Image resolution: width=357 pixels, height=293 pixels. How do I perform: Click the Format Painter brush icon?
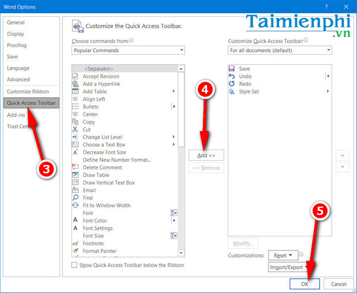click(75, 251)
